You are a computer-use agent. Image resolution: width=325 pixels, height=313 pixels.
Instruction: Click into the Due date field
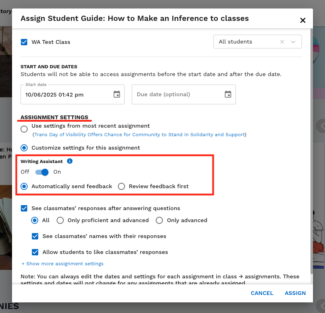[x=177, y=94]
